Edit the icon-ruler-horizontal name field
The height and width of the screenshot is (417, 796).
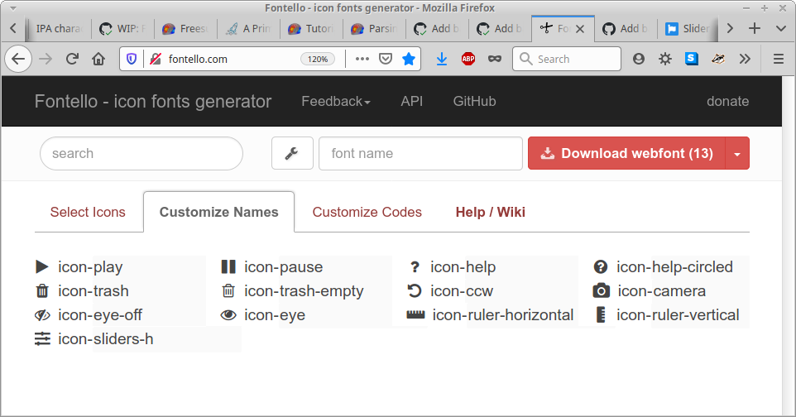[x=505, y=315]
